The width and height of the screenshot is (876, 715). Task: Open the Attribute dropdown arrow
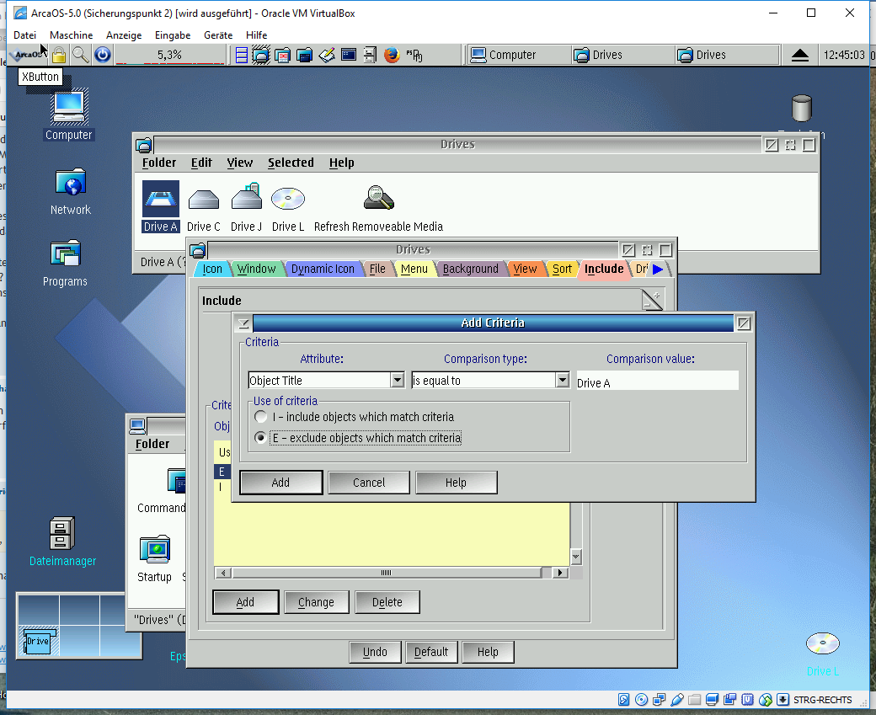coord(398,380)
